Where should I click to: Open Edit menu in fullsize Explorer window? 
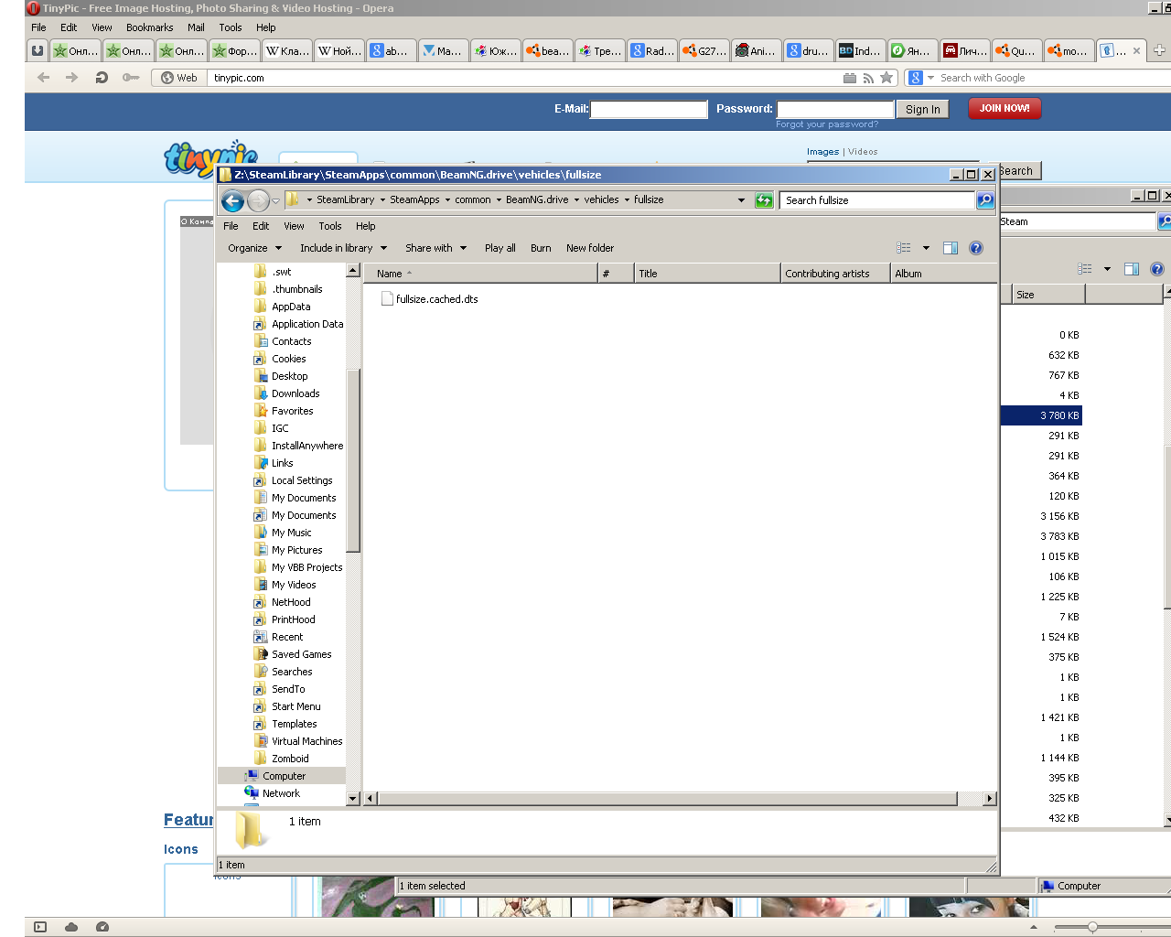coord(261,226)
